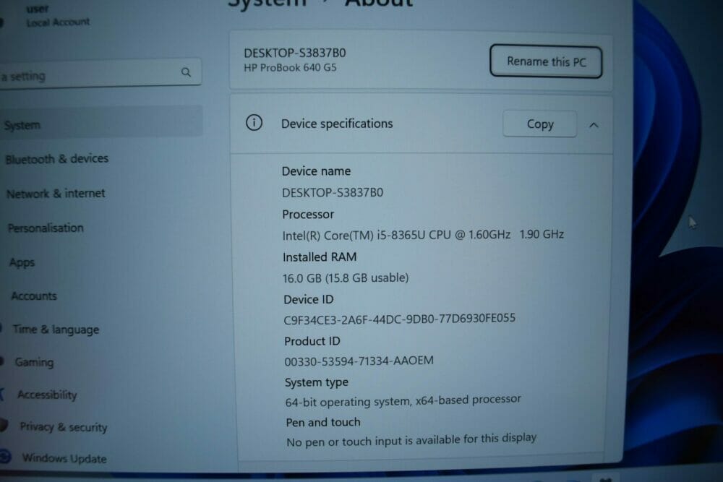Click the Product ID label

point(312,341)
